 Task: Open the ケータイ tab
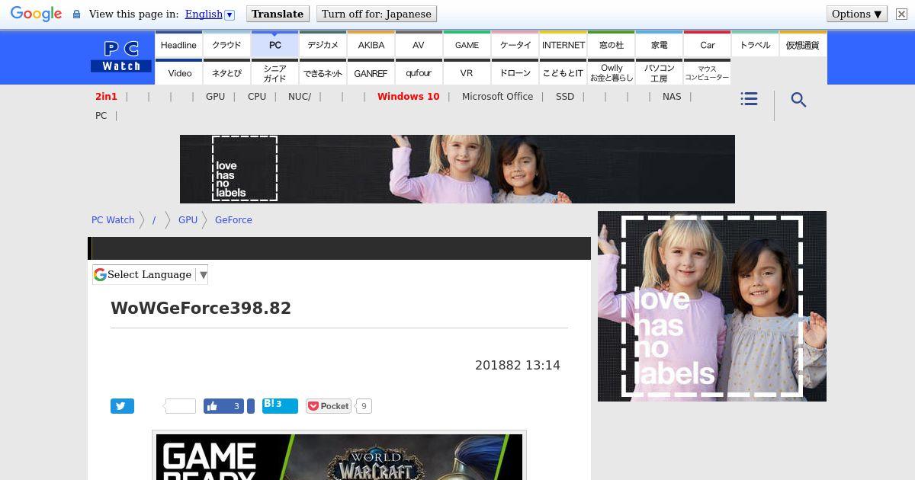(x=515, y=45)
